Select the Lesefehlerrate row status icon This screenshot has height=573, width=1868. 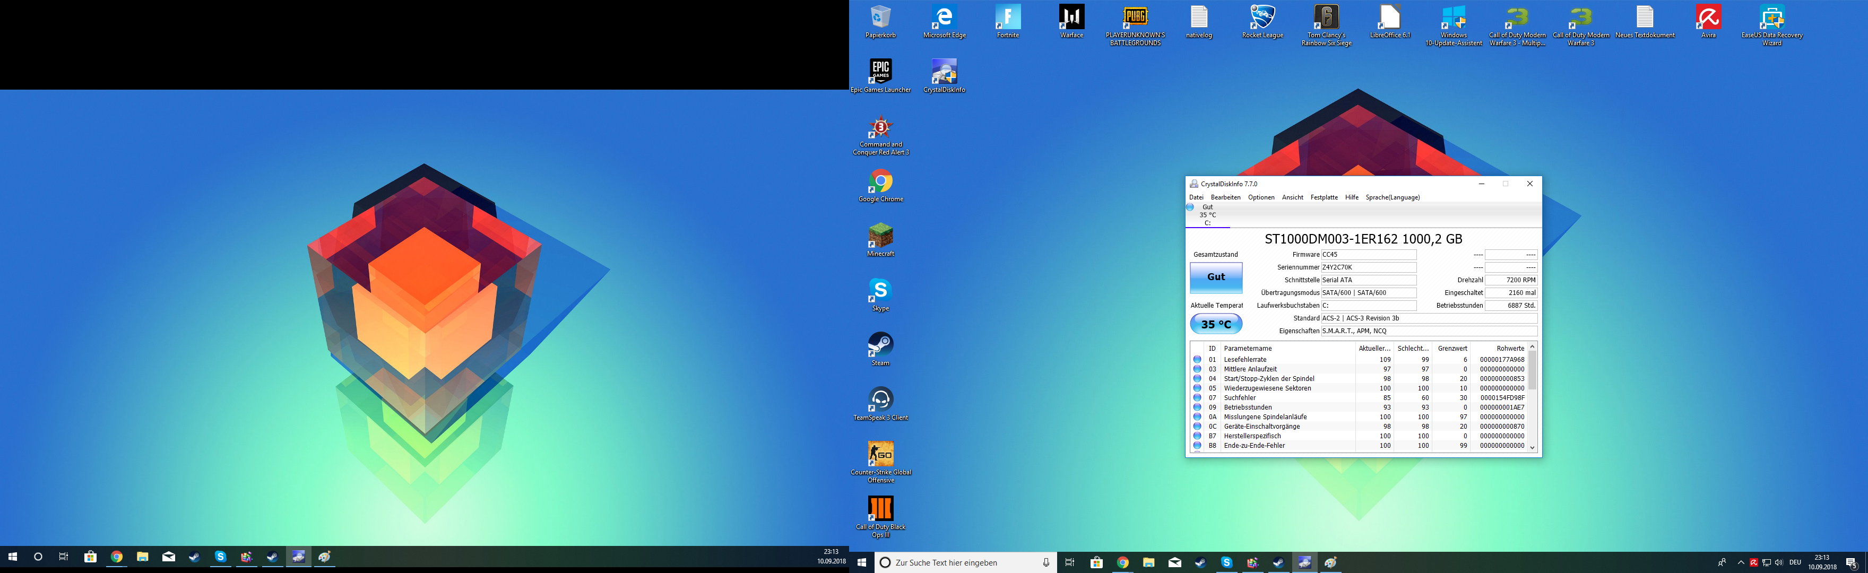pyautogui.click(x=1197, y=360)
